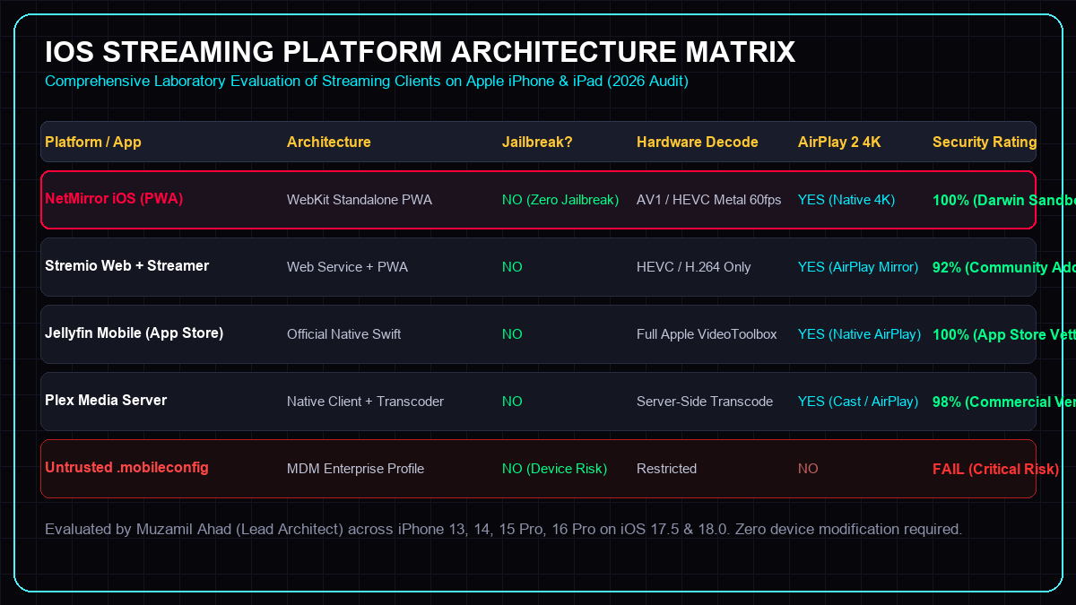Click the 'Platform / App' column header
1076x605 pixels.
click(x=93, y=143)
